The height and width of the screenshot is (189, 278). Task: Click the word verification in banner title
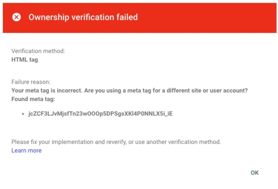pos(93,17)
